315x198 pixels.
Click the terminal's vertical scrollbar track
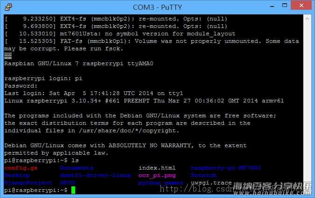coord(307,104)
